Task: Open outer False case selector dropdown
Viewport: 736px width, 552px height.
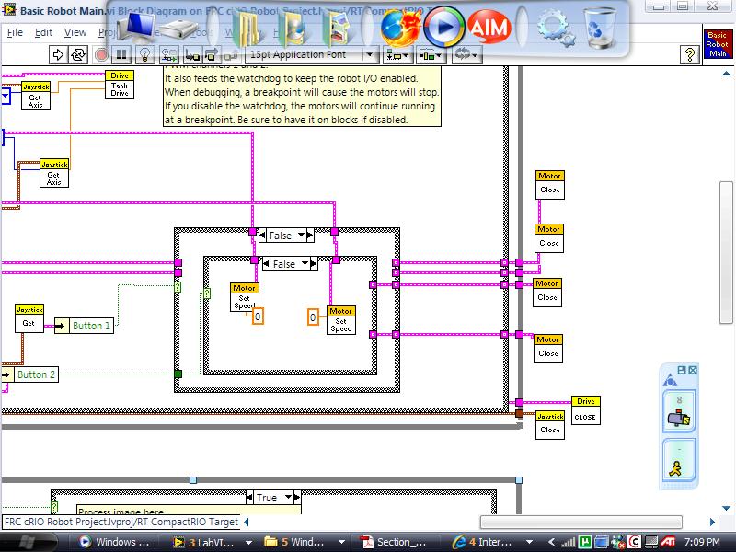Action: click(x=301, y=236)
